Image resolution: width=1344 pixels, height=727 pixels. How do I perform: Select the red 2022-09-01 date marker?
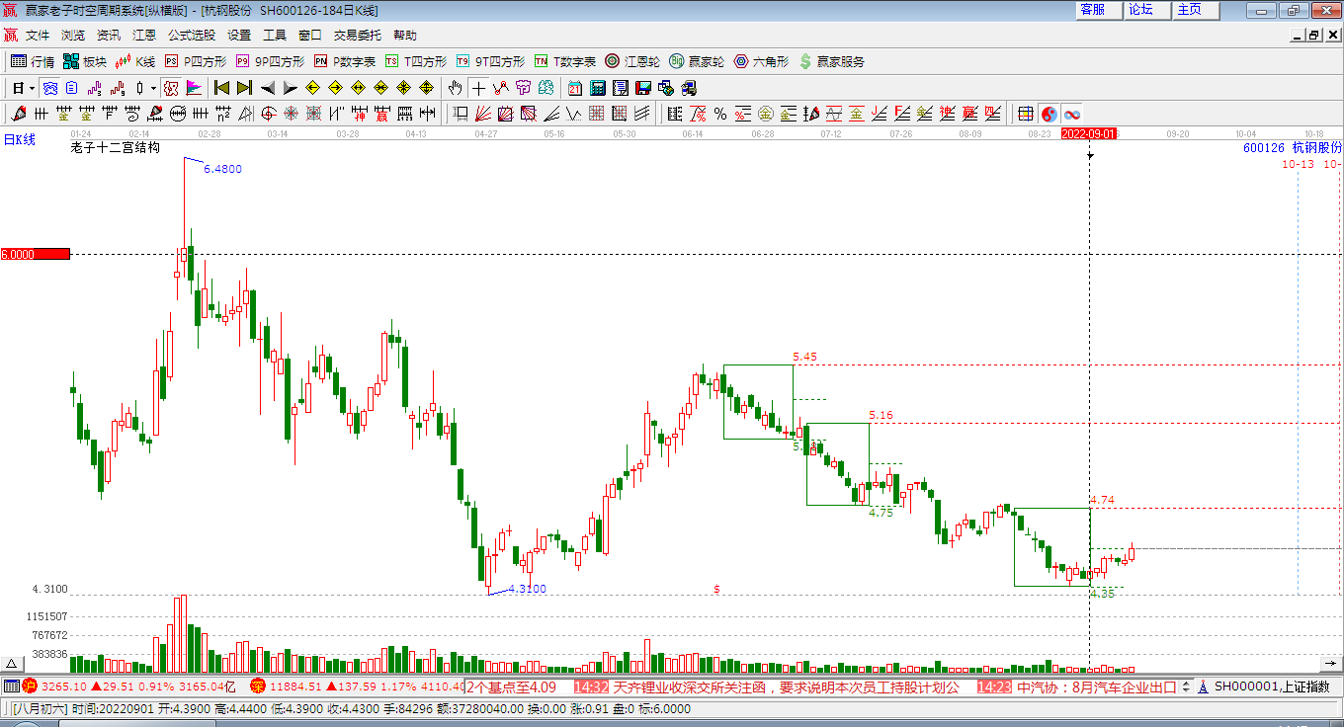[x=1089, y=132]
